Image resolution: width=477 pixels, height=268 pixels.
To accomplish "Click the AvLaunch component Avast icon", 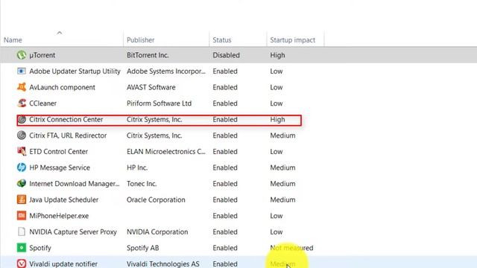I will (22, 87).
